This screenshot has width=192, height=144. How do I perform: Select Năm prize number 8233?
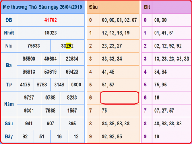coord(72,98)
